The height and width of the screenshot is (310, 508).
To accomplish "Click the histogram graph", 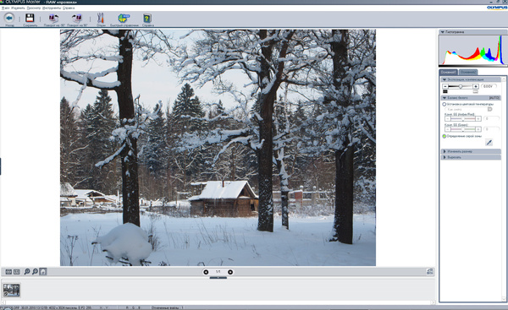I will 473,50.
